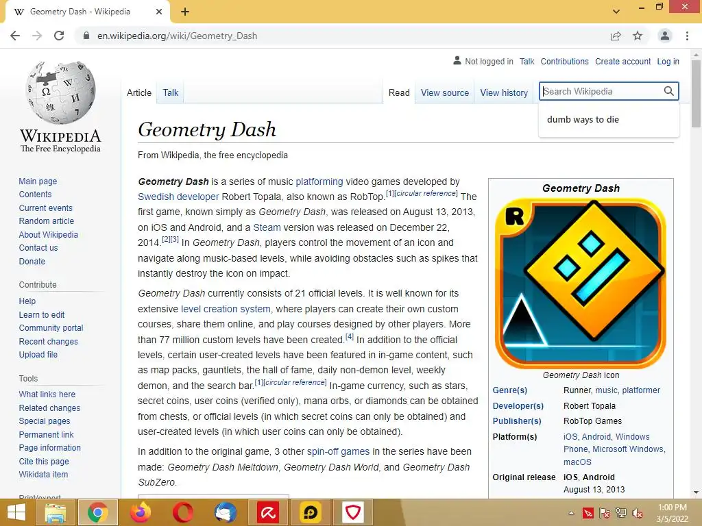Viewport: 702px width, 526px height.
Task: Open the Chrome profile avatar icon
Action: [665, 36]
